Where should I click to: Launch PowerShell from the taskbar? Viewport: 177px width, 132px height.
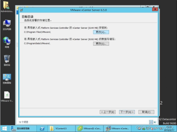pos(42,128)
